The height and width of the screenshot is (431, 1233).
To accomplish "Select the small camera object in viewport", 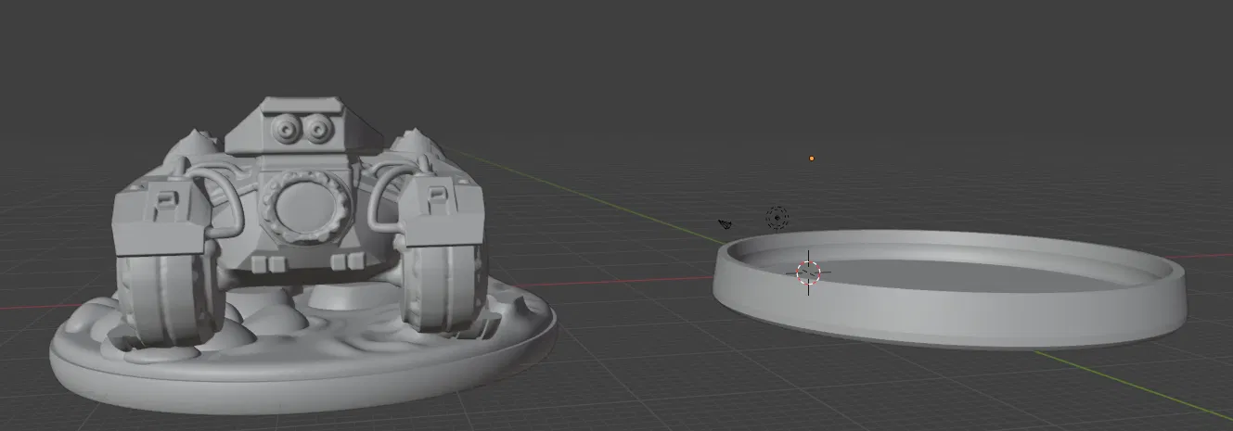I will [726, 222].
